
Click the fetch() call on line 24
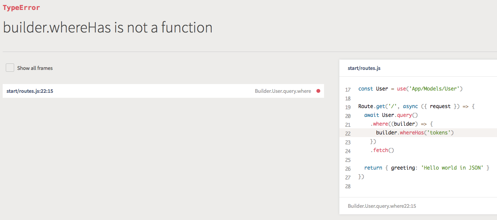pos(381,150)
